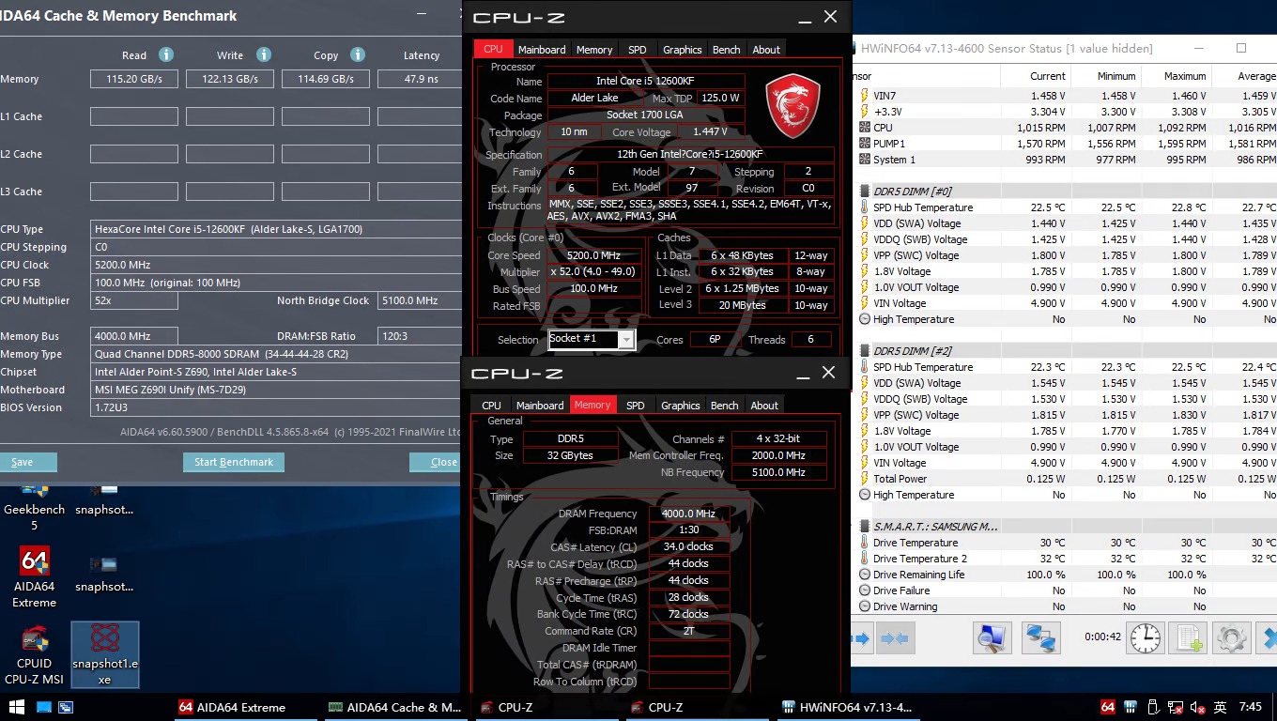Click the Core Voltage 1.447 V field
1277x721 pixels.
click(709, 132)
